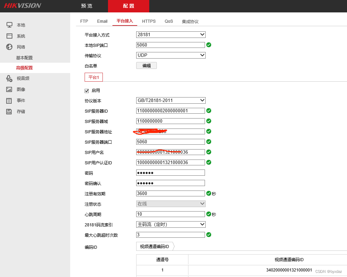The height and width of the screenshot is (277, 347).
Task: Open the FTP tab
Action: pos(84,21)
